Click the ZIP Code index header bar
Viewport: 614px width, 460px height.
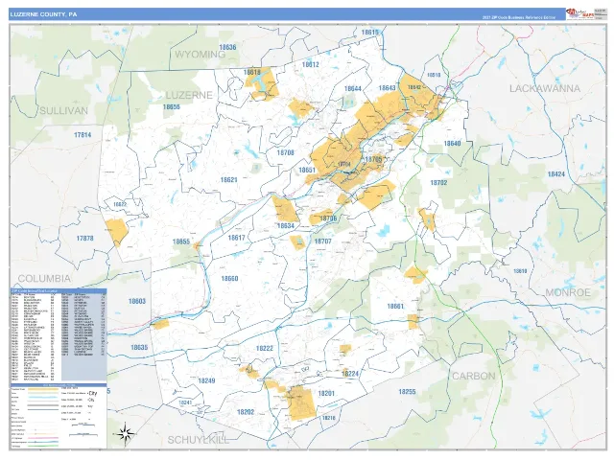pyautogui.click(x=59, y=291)
